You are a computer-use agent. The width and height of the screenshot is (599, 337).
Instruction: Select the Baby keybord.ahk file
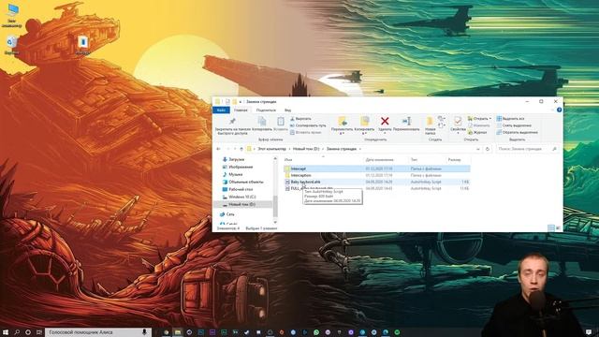coord(377,182)
